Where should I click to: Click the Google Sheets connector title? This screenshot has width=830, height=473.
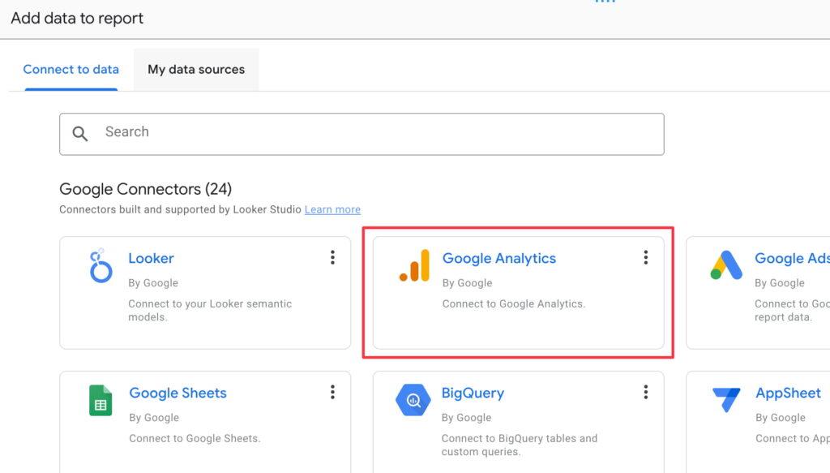178,393
